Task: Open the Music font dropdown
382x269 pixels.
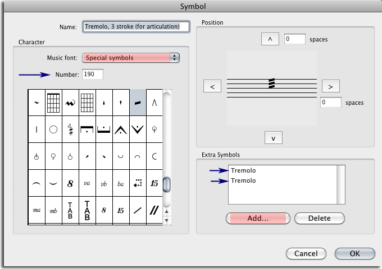Action: tap(131, 58)
